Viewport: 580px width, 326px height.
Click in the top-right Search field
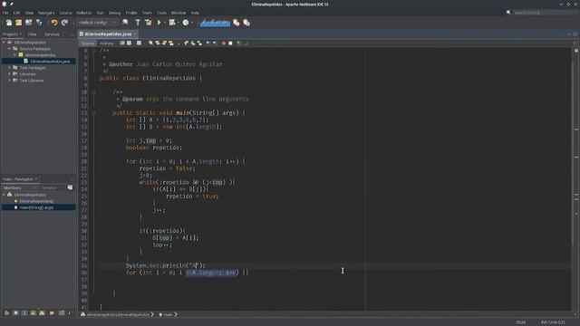pos(545,12)
